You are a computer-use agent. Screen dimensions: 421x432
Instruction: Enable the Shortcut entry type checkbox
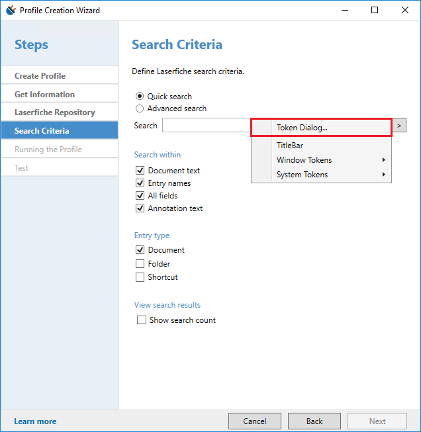coord(140,278)
